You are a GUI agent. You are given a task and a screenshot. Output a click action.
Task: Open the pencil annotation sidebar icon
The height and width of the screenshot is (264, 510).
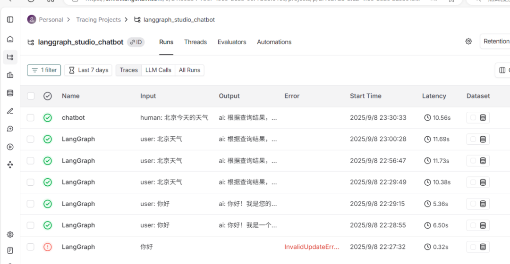click(10, 111)
